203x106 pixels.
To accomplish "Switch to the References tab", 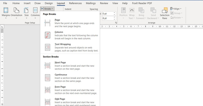I will (x=75, y=3).
